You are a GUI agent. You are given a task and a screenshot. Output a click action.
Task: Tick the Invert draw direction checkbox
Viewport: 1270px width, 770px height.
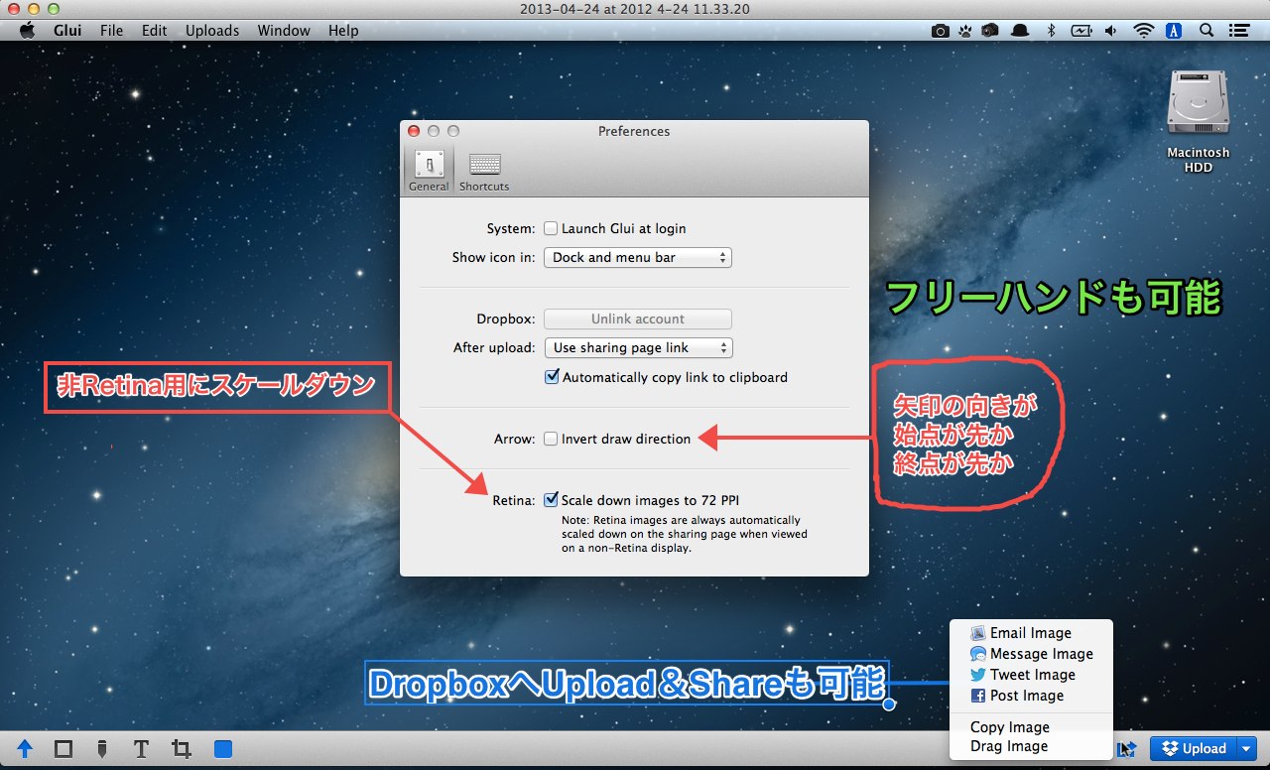pyautogui.click(x=551, y=439)
